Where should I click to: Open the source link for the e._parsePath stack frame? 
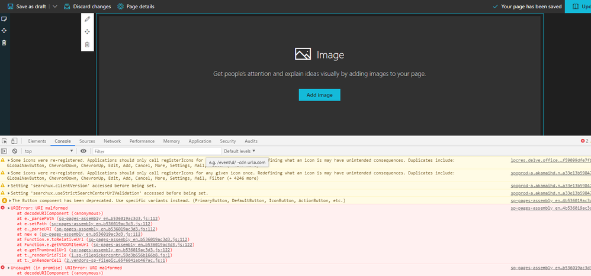tap(108, 219)
